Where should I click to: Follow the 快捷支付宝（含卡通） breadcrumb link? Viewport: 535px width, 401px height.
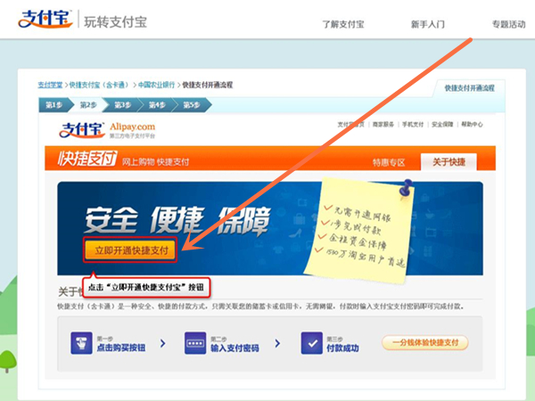pyautogui.click(x=99, y=85)
